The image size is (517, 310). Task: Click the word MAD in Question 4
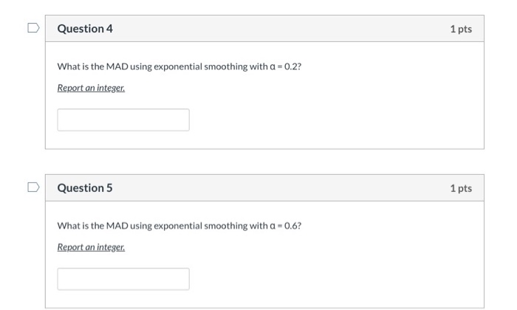(117, 67)
